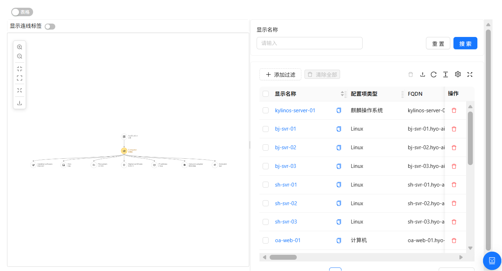
Task: Click the page vertical scrollbar thumb
Action: pos(488,140)
